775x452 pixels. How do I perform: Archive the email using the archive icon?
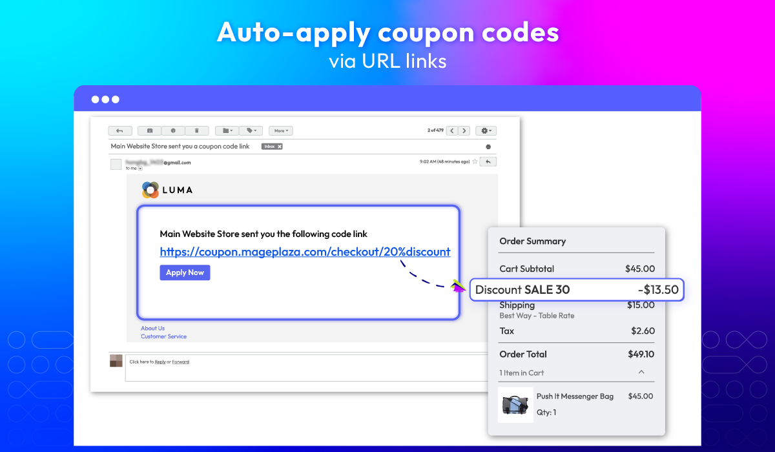[x=150, y=130]
